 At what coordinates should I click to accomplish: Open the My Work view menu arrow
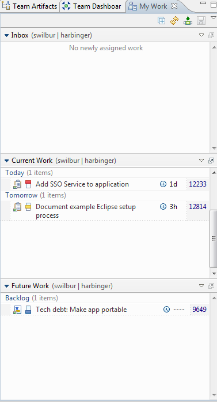click(214, 18)
